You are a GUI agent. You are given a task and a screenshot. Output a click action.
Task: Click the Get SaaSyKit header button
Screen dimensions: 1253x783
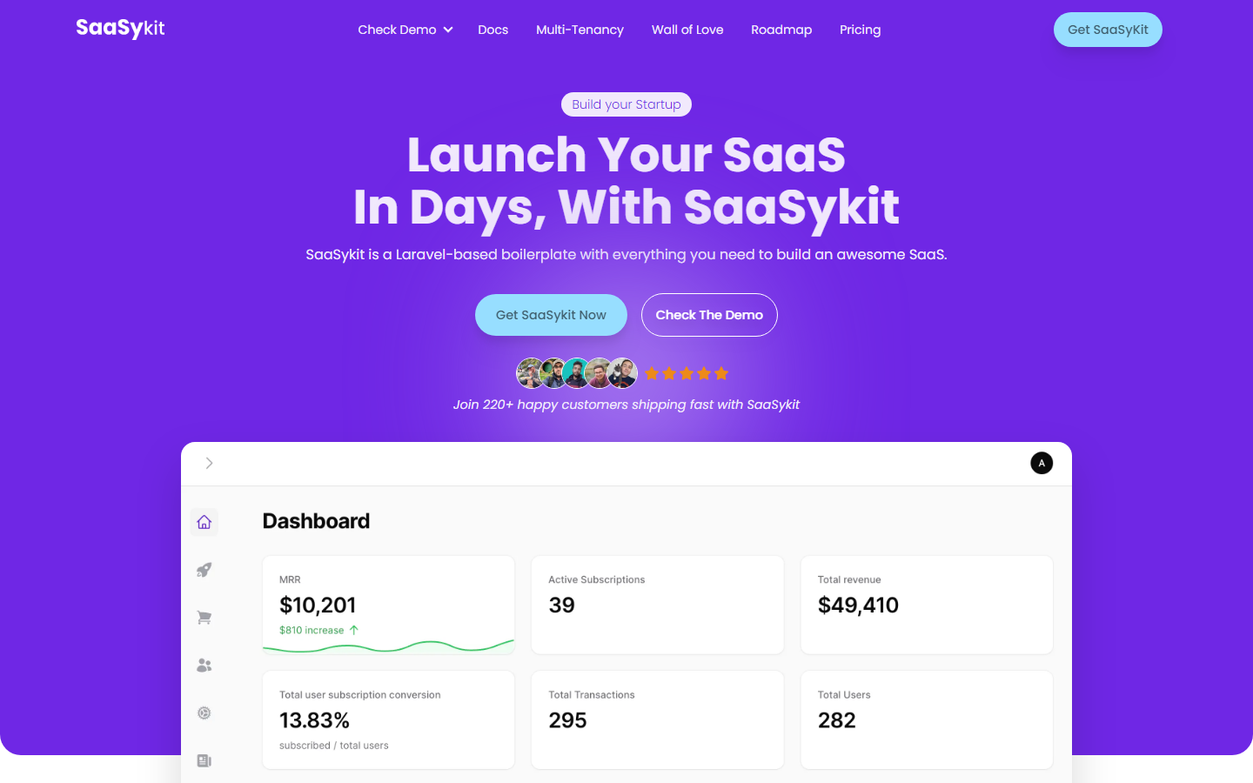pyautogui.click(x=1108, y=30)
